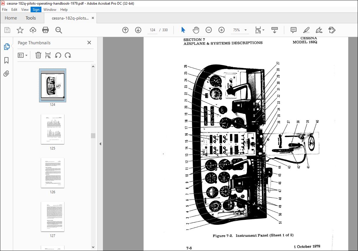Open the Page Thumbnails sidebar icon
This screenshot has width=358, height=251.
(x=6, y=46)
